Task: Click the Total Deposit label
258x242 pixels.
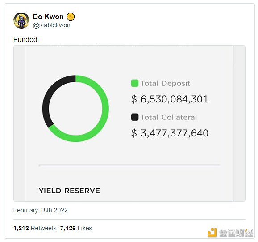Action: point(165,83)
